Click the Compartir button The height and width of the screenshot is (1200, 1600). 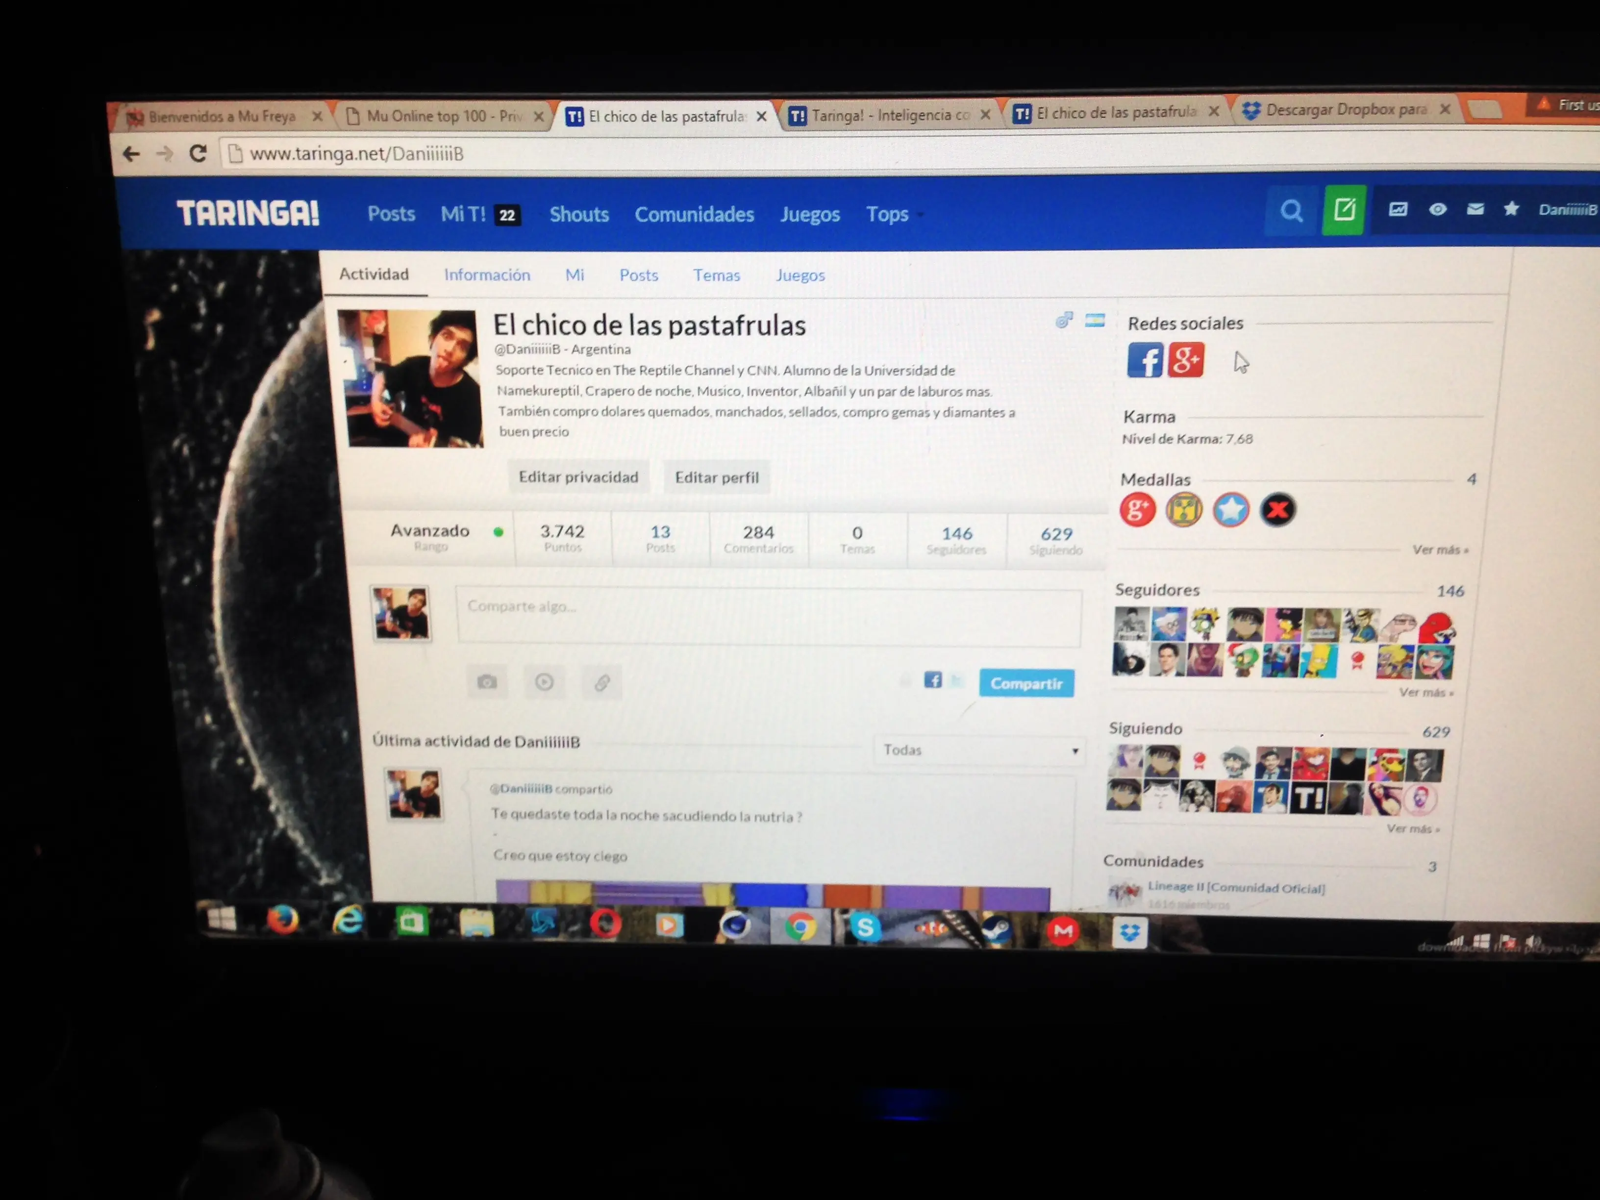pos(1026,683)
